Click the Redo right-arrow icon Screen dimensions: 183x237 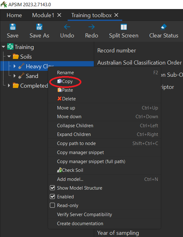[x=92, y=27]
